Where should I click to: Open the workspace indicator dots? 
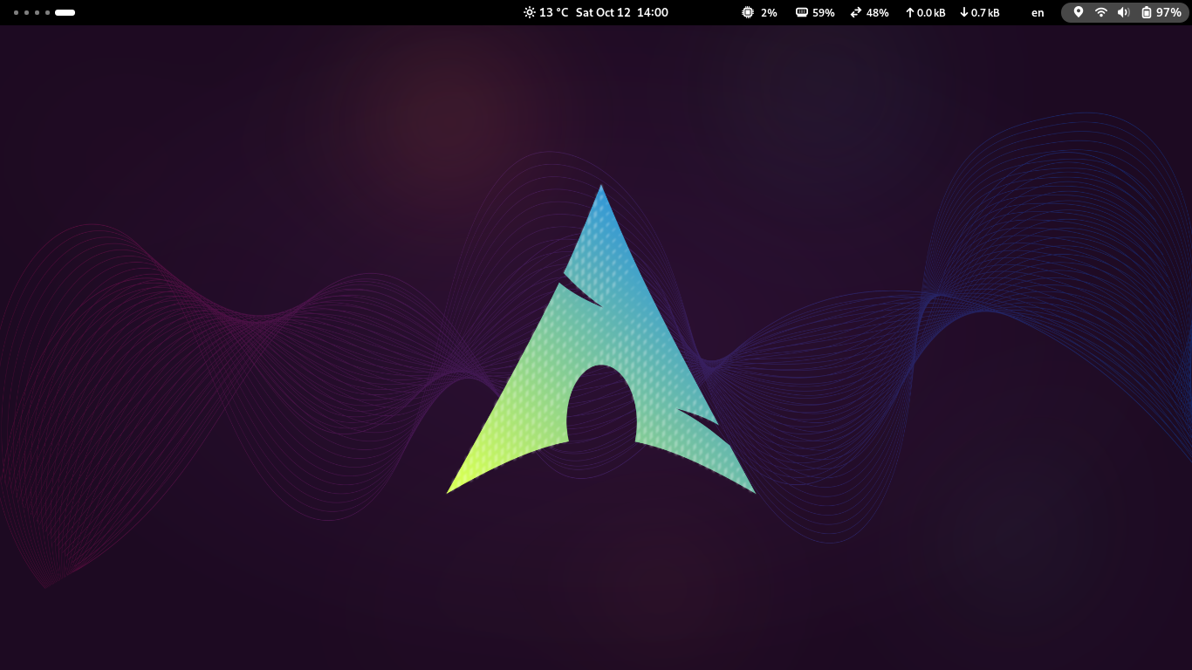click(x=44, y=12)
